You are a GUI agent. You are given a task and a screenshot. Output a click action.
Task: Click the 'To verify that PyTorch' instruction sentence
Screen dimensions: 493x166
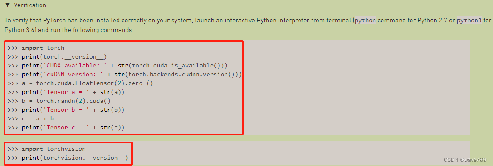coord(248,25)
